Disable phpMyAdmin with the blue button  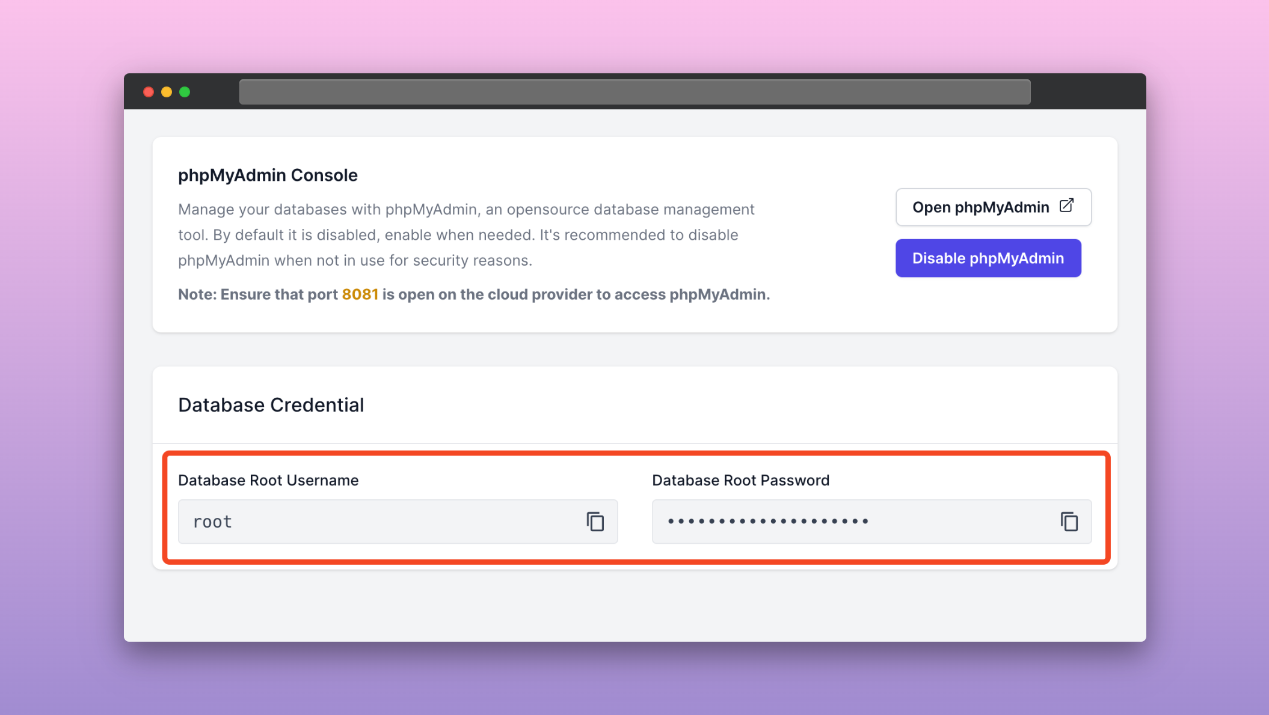tap(988, 258)
